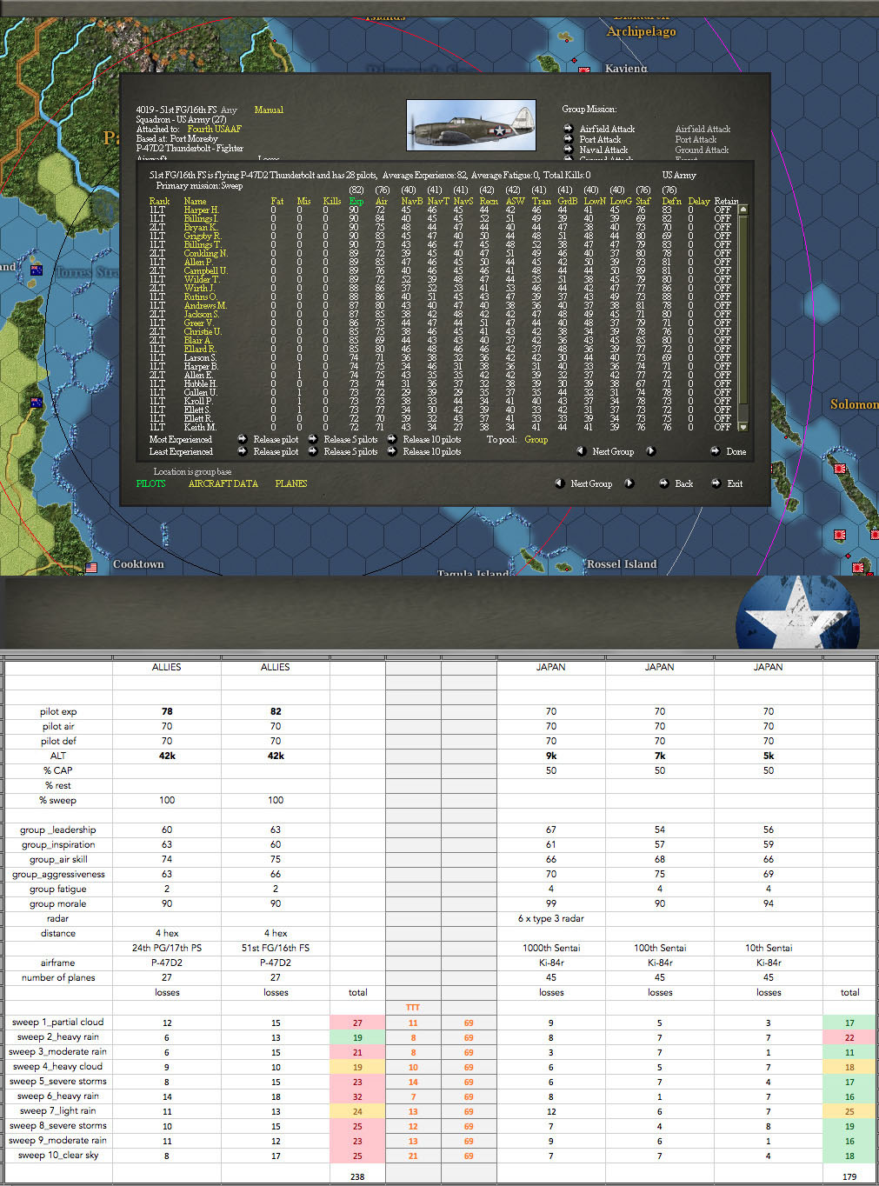Click Least Experienced Release 5 pilots arrow
Screen dimensions: 879x1186
coord(313,451)
